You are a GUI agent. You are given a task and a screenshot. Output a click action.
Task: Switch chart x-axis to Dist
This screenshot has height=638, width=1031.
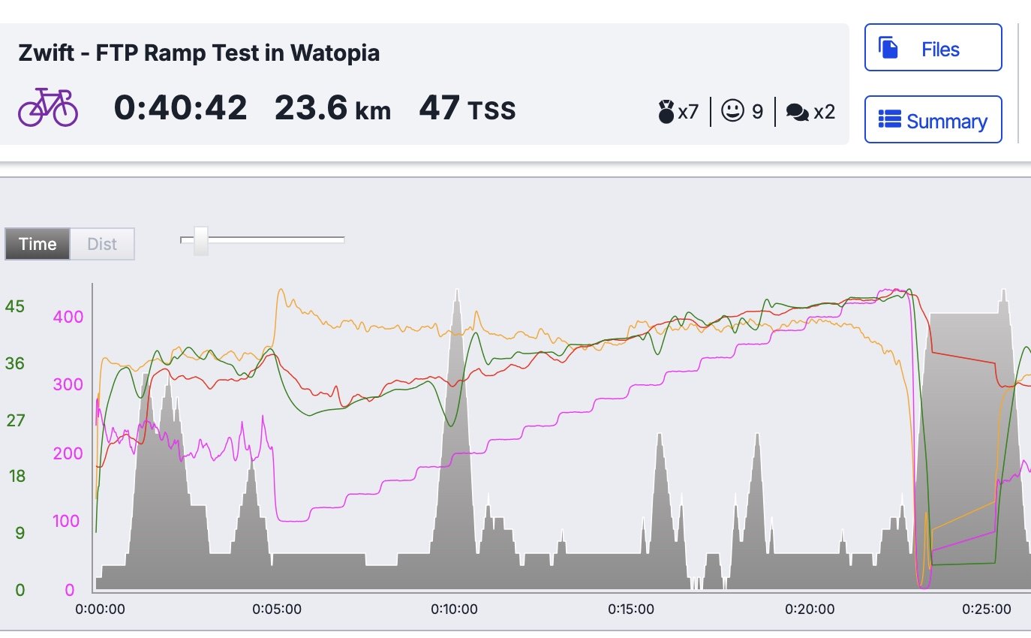click(x=102, y=244)
